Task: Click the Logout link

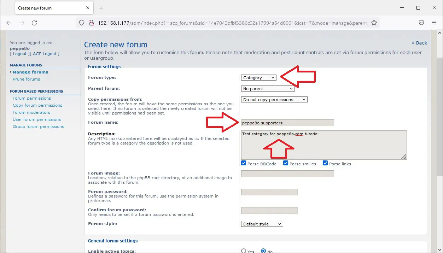Action: pyautogui.click(x=20, y=54)
